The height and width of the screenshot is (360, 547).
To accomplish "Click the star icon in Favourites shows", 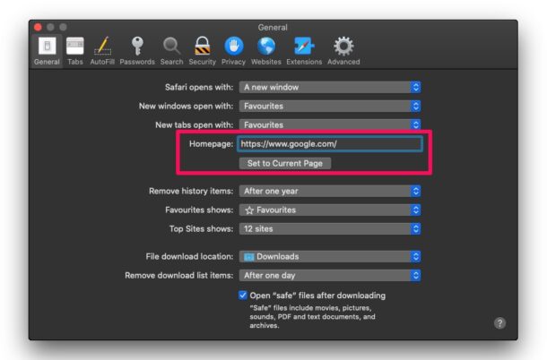I will click(249, 210).
